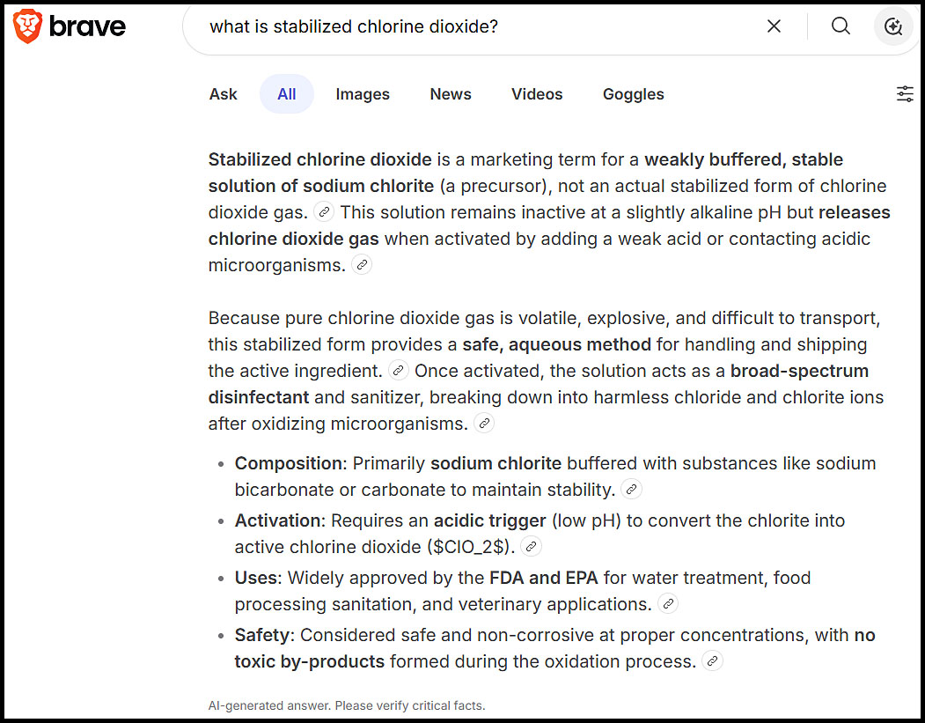Viewport: 925px width, 723px height.
Task: Open citation link in Activation bullet
Action: pyautogui.click(x=531, y=546)
